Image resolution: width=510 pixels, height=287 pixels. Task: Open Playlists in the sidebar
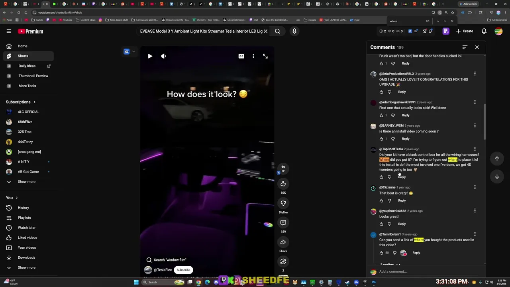pyautogui.click(x=29, y=218)
